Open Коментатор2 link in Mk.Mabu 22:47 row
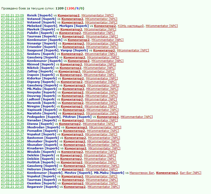The width and height of the screenshot is (211, 194). 73,89
